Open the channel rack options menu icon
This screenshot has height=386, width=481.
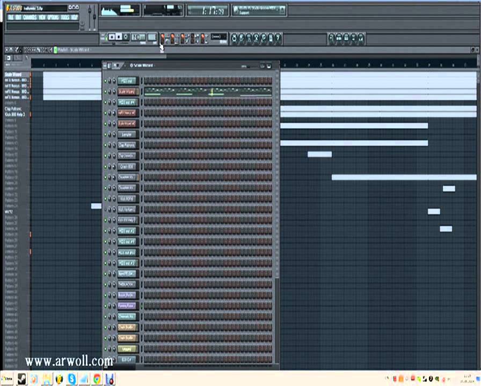pyautogui.click(x=105, y=65)
